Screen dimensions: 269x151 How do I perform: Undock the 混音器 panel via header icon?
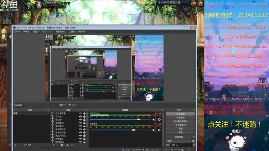162,110
